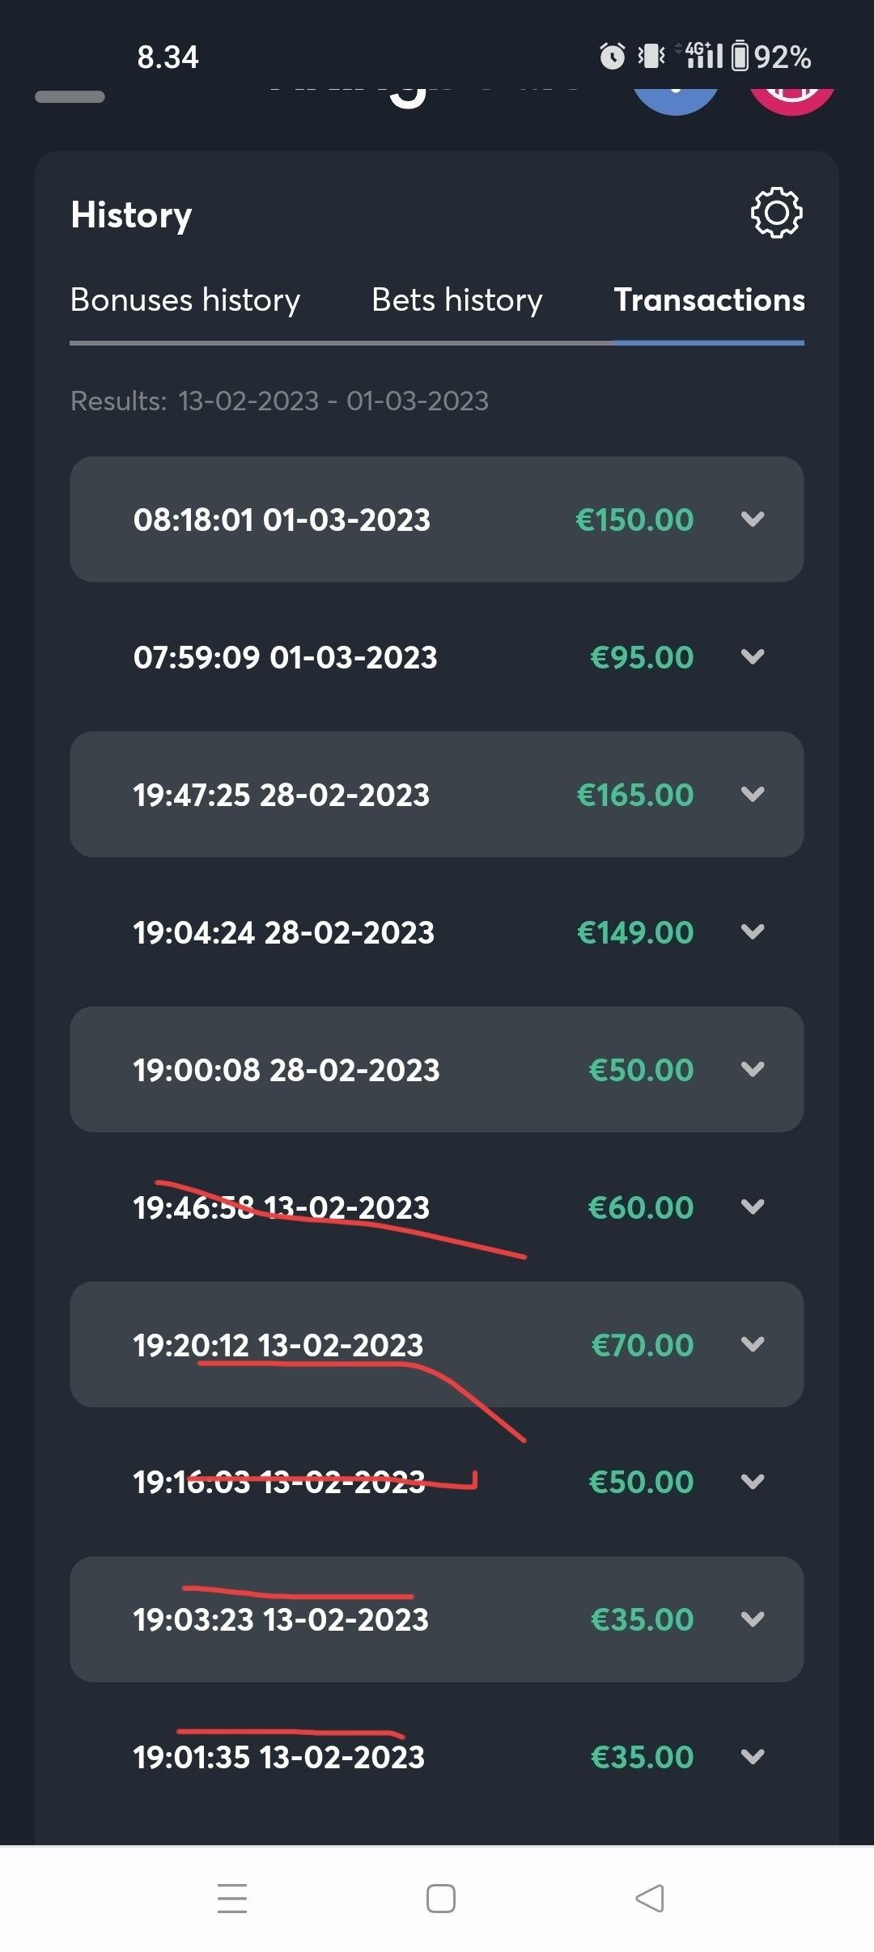Open the 19:03:23 13-02-2023 transaction row
This screenshot has height=1952, width=874.
point(437,1619)
